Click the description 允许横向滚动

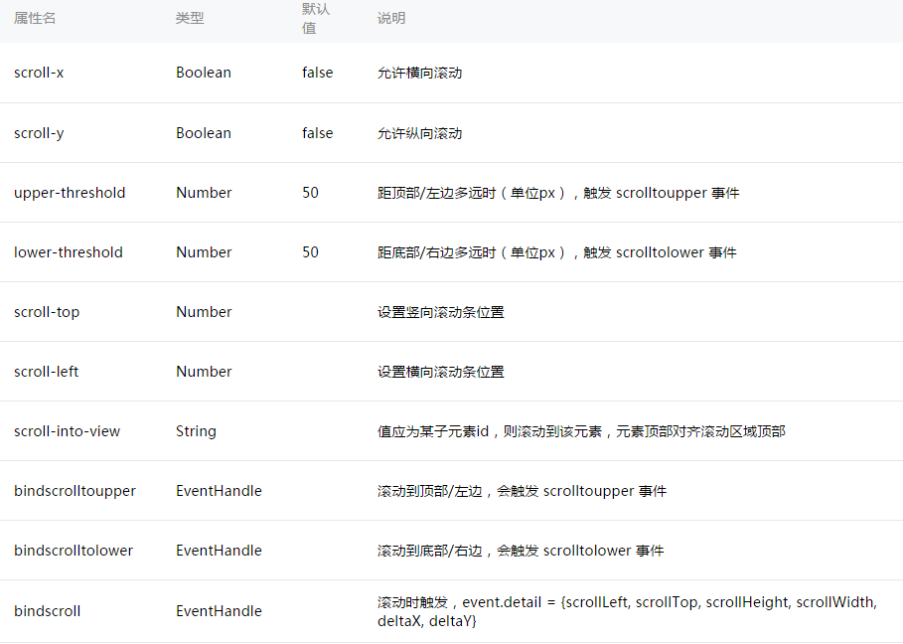click(x=420, y=73)
